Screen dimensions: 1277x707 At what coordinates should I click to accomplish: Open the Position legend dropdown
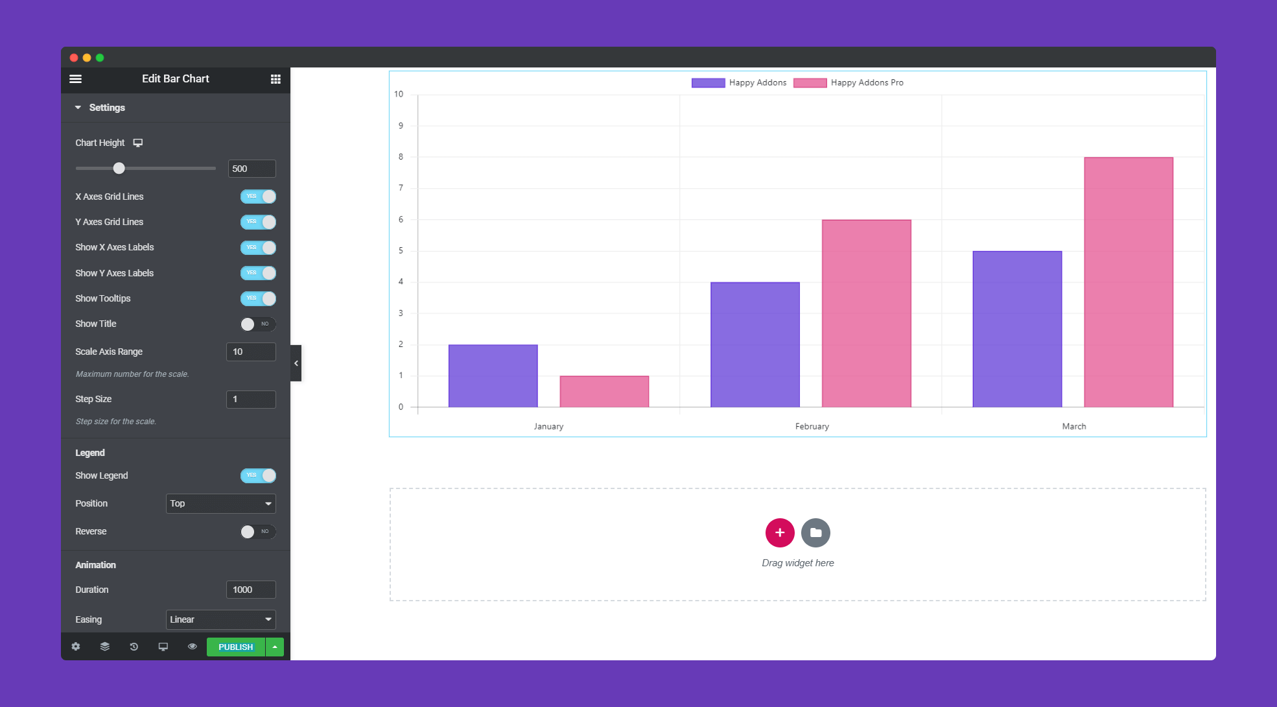[x=220, y=503]
